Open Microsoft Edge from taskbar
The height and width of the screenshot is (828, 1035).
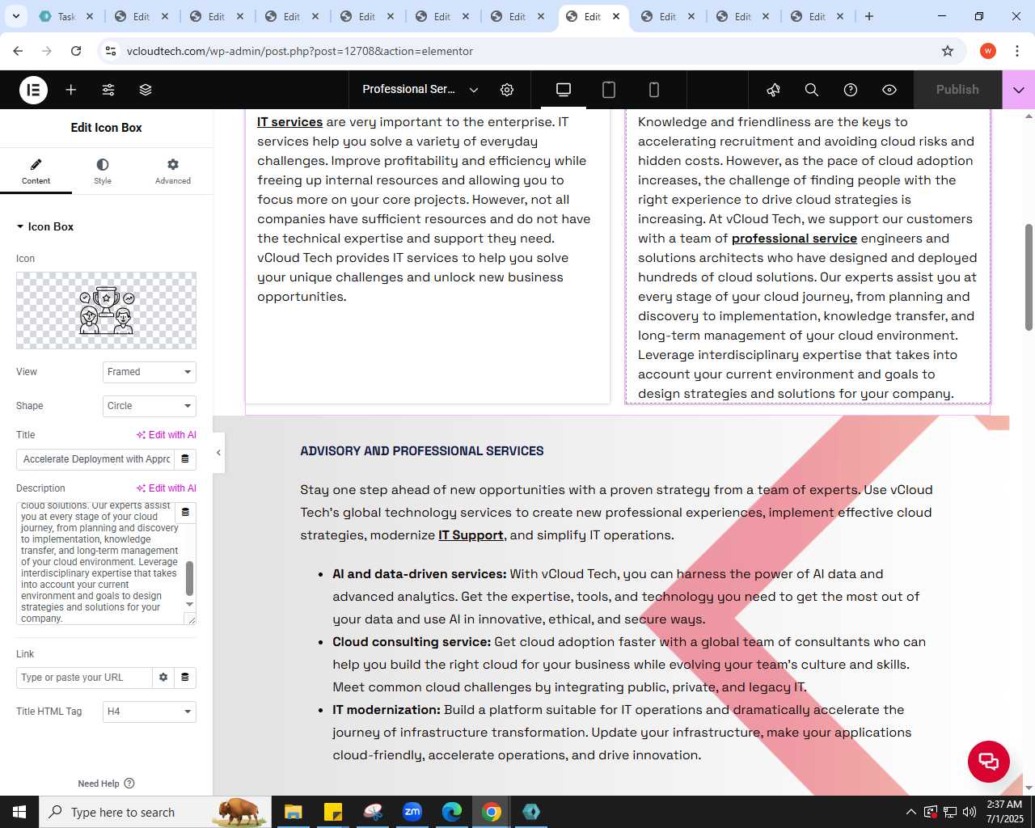click(452, 812)
